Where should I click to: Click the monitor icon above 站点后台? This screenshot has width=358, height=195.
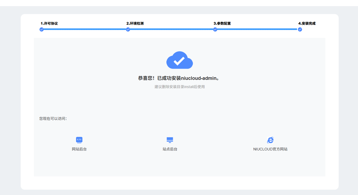click(170, 140)
